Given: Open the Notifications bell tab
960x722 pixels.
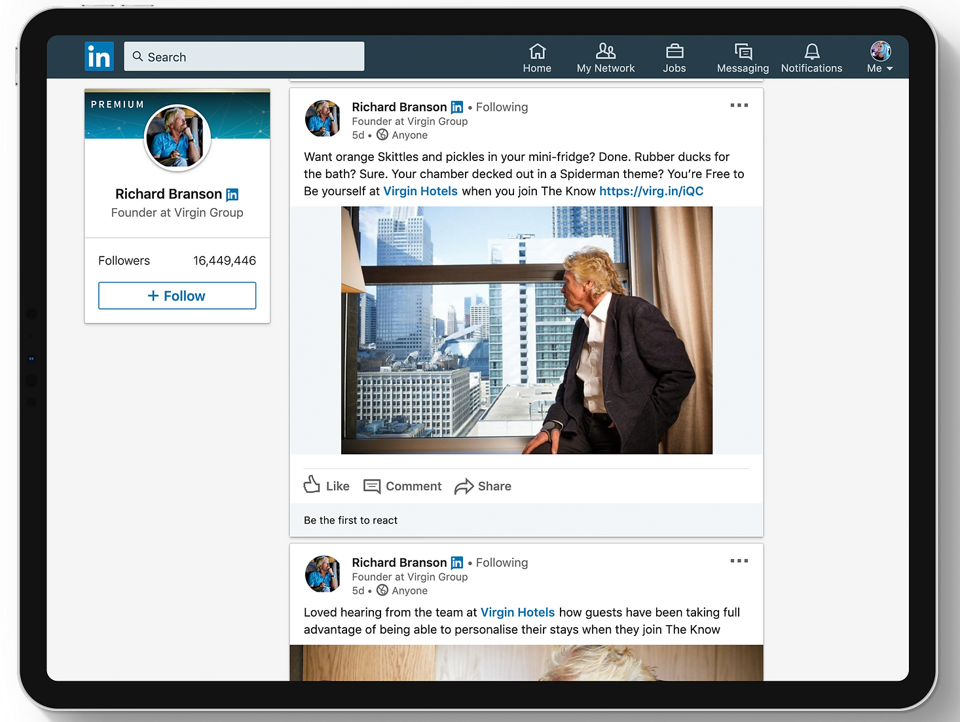Looking at the screenshot, I should (812, 58).
